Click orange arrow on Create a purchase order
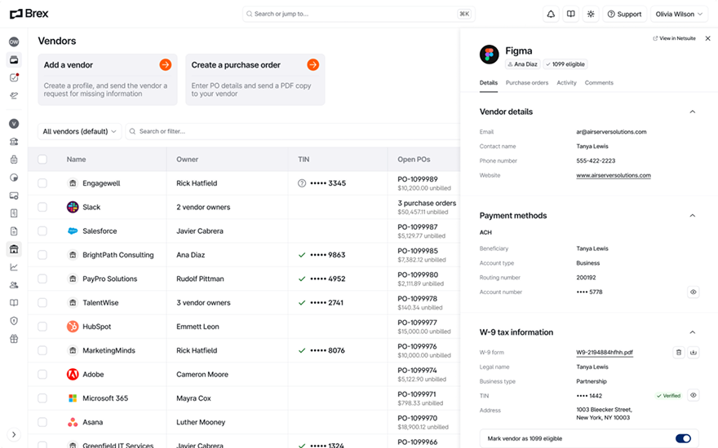 pyautogui.click(x=312, y=65)
